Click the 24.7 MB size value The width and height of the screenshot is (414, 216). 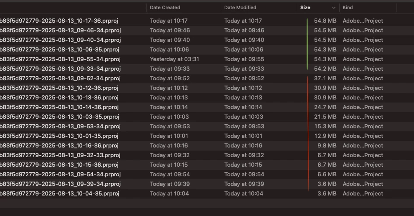(x=325, y=107)
